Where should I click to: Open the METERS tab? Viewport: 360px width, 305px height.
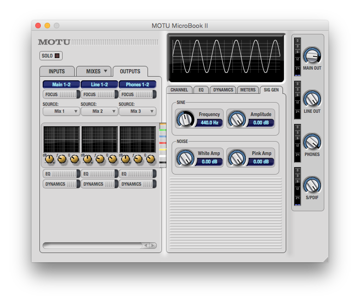pos(248,90)
